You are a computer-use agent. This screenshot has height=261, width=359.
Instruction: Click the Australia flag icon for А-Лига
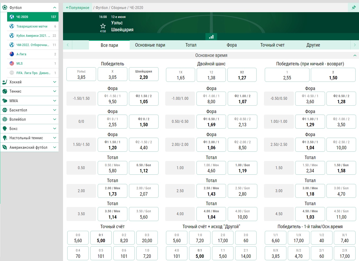coord(12,54)
